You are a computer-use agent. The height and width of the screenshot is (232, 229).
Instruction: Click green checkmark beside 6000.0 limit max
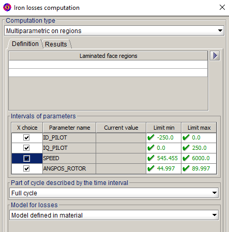point(186,158)
